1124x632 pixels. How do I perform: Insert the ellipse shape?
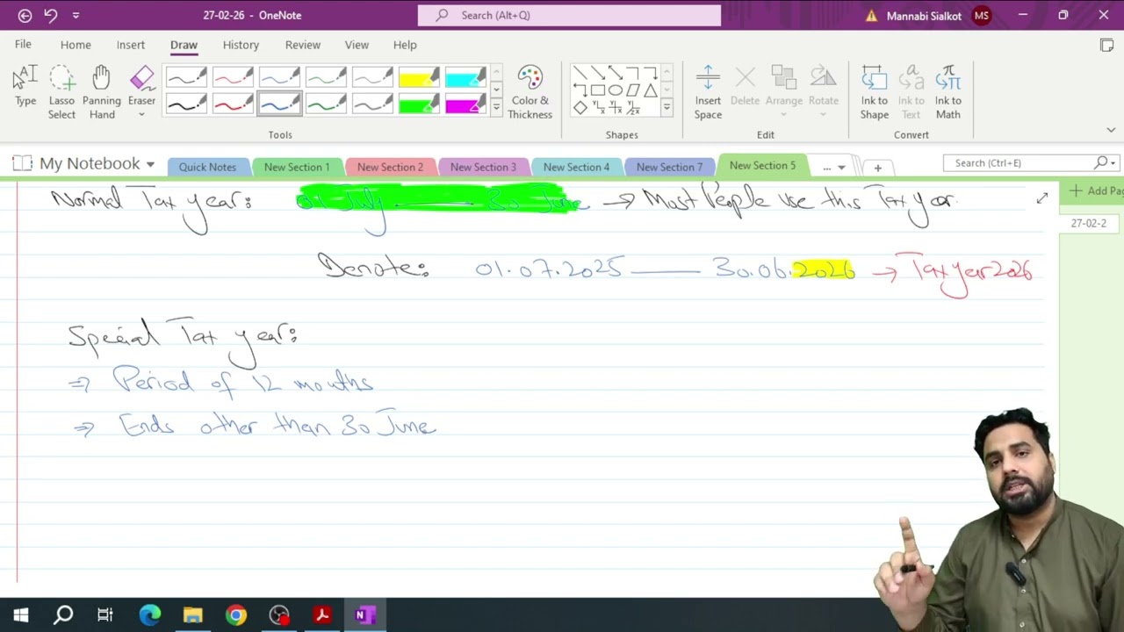coord(616,90)
